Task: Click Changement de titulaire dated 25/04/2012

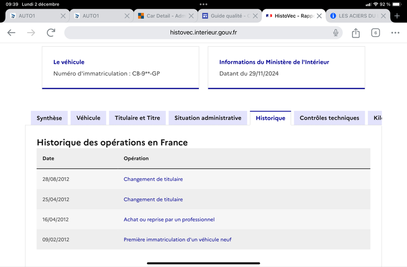Action: click(153, 199)
